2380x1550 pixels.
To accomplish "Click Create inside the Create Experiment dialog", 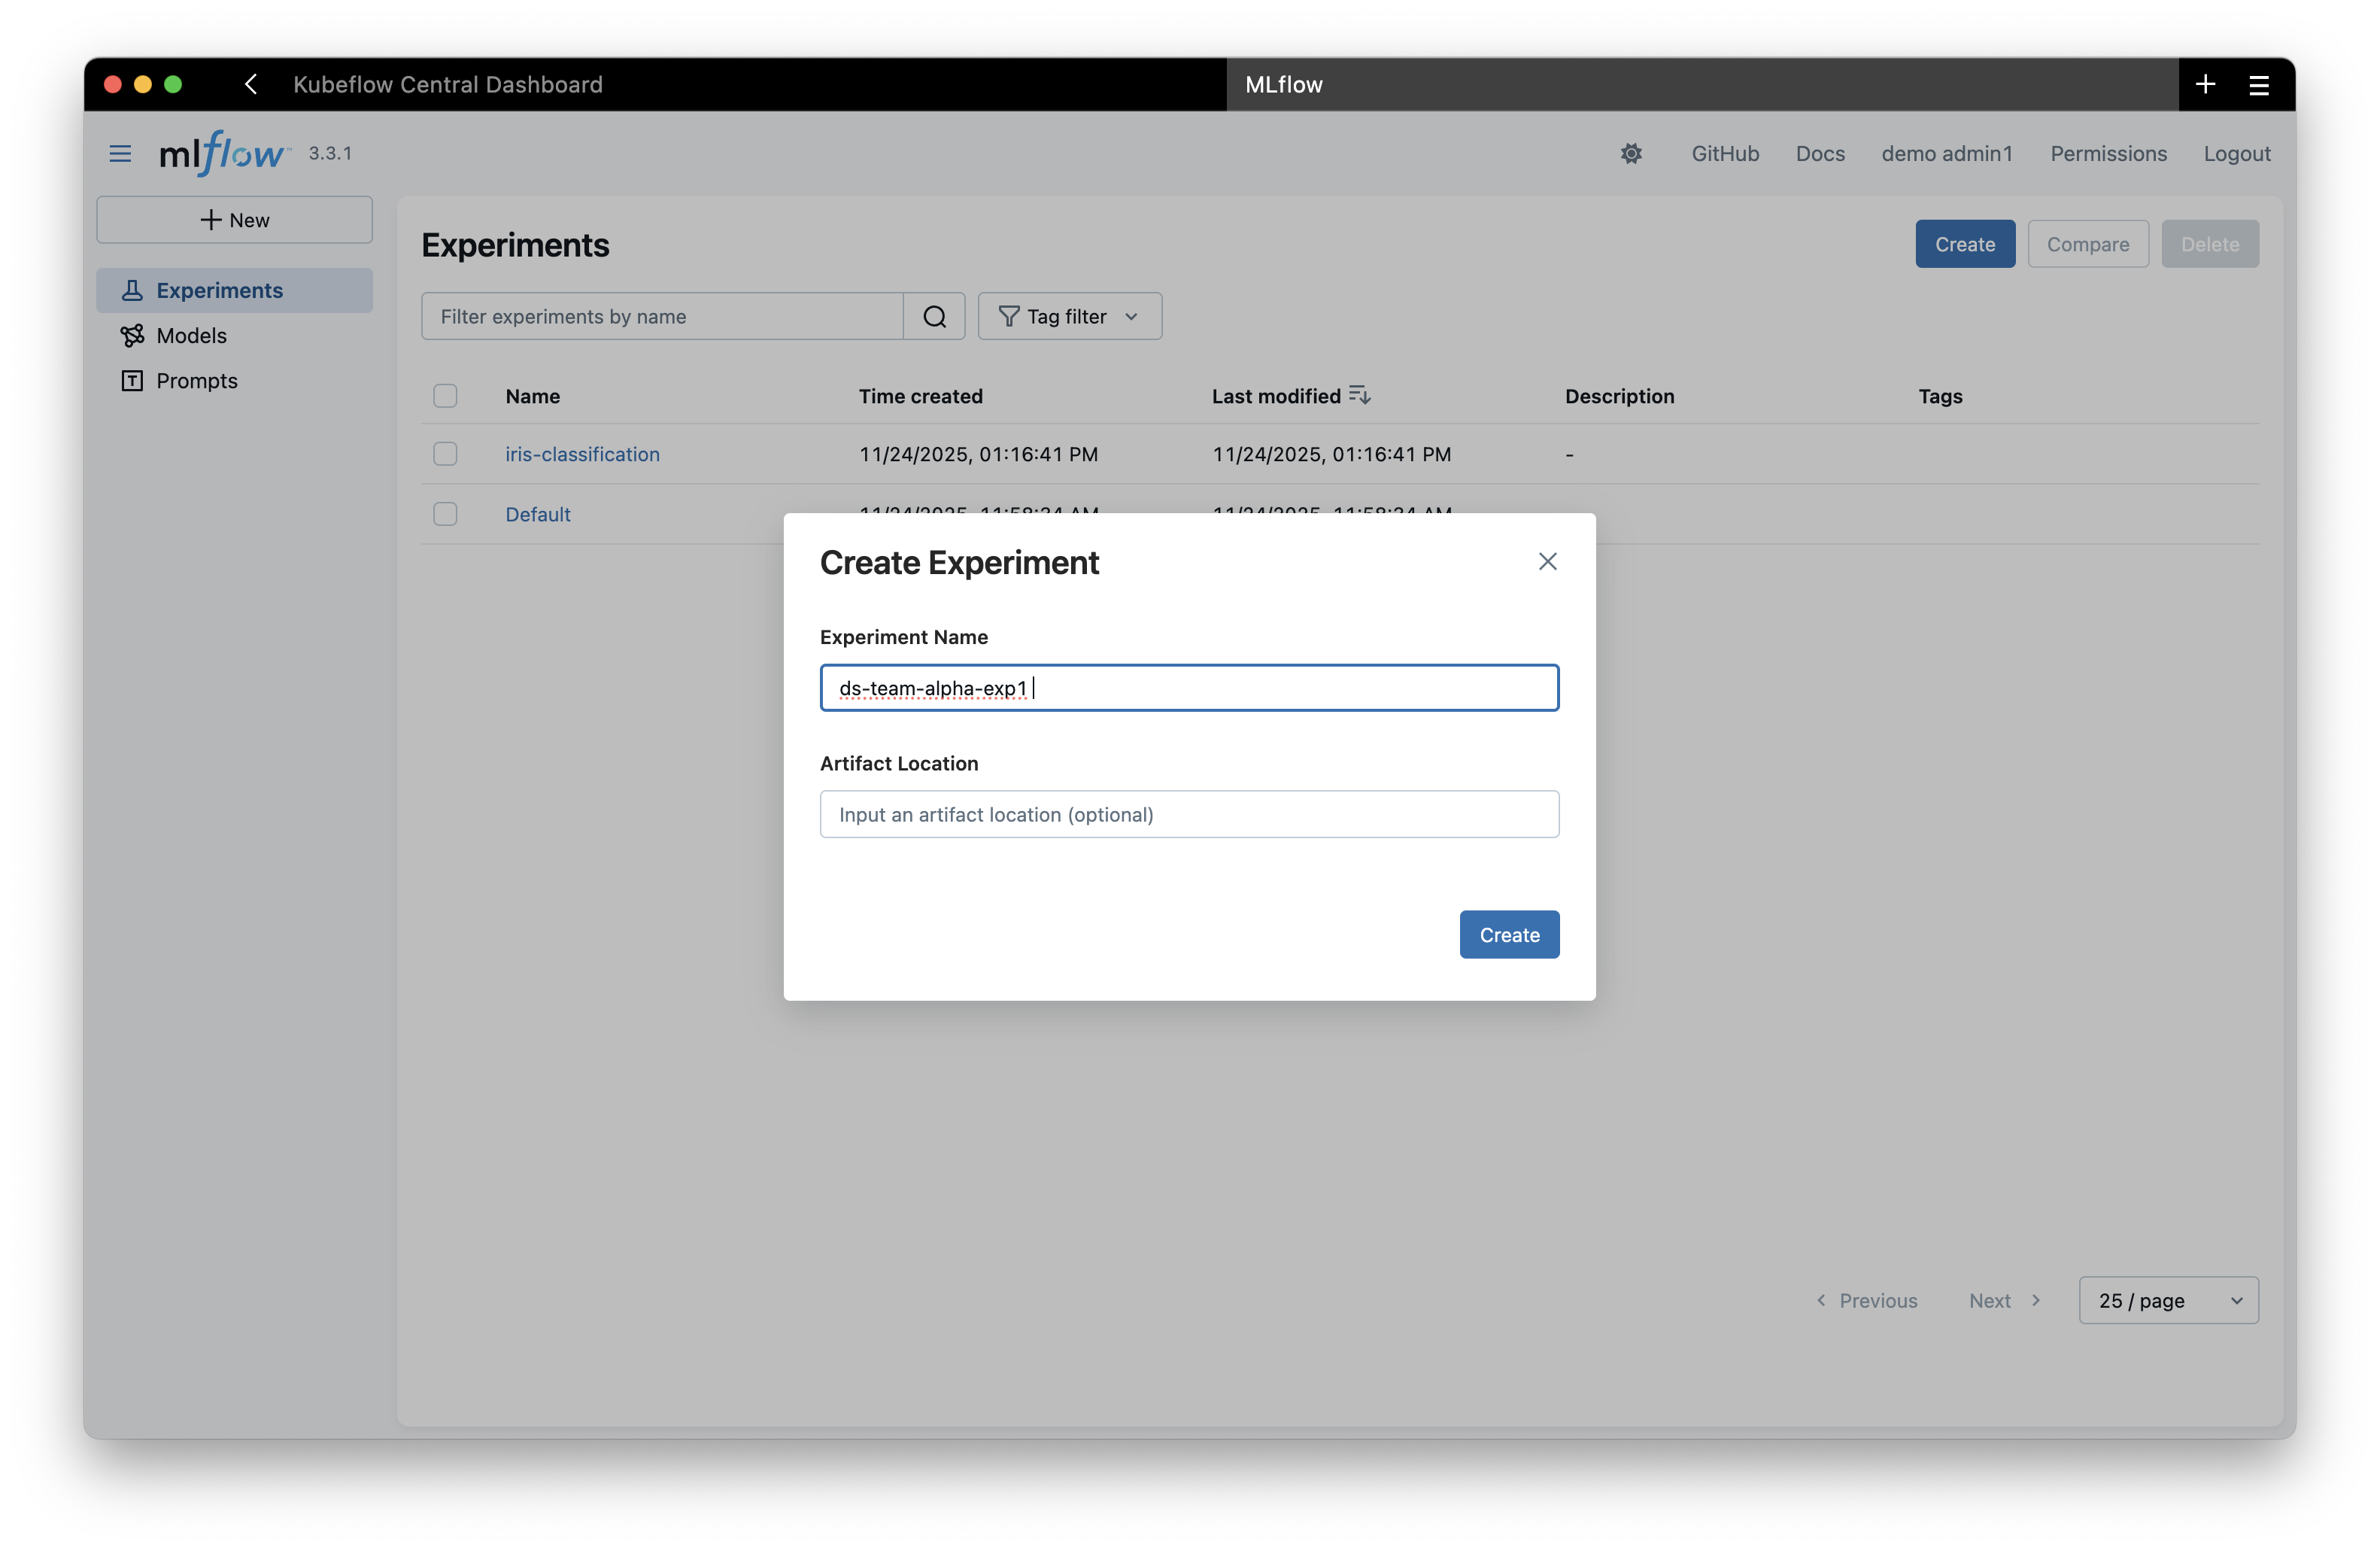I will coord(1509,934).
